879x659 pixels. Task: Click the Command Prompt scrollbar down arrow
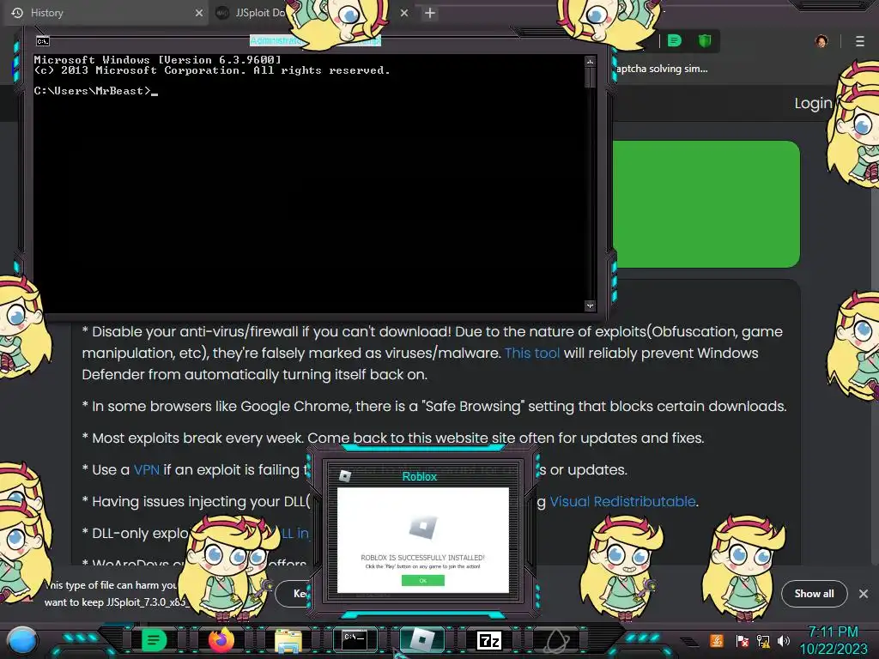click(590, 306)
